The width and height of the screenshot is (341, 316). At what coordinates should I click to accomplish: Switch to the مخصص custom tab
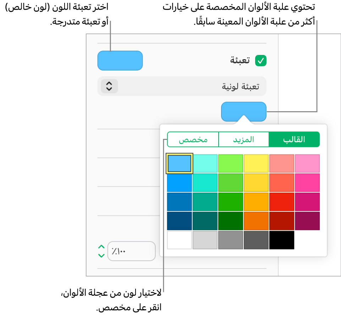tap(193, 140)
